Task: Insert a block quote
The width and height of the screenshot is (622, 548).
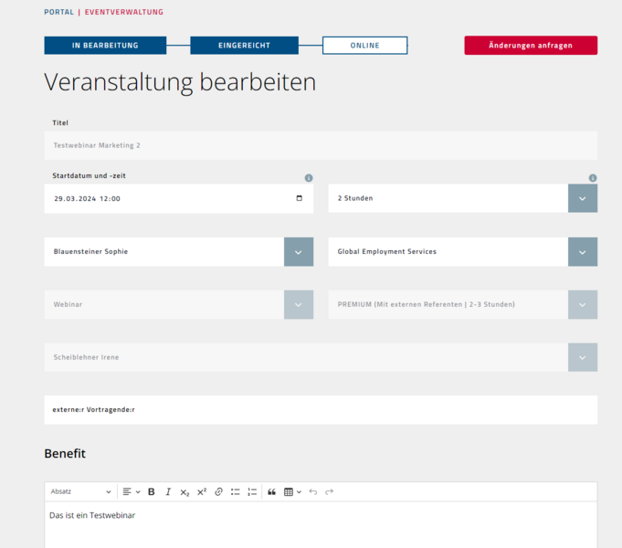Action: tap(272, 491)
